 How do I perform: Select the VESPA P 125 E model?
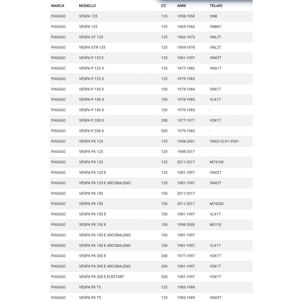(91, 58)
